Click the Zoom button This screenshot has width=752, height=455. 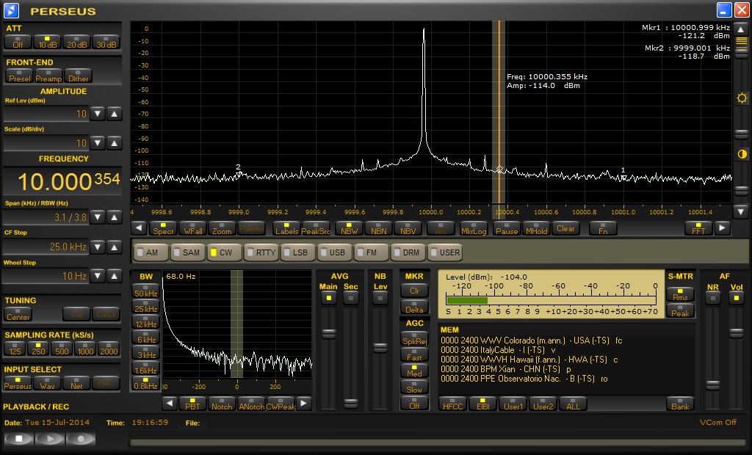(x=222, y=228)
